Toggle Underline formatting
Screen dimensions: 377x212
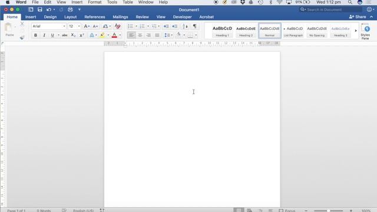coord(52,35)
